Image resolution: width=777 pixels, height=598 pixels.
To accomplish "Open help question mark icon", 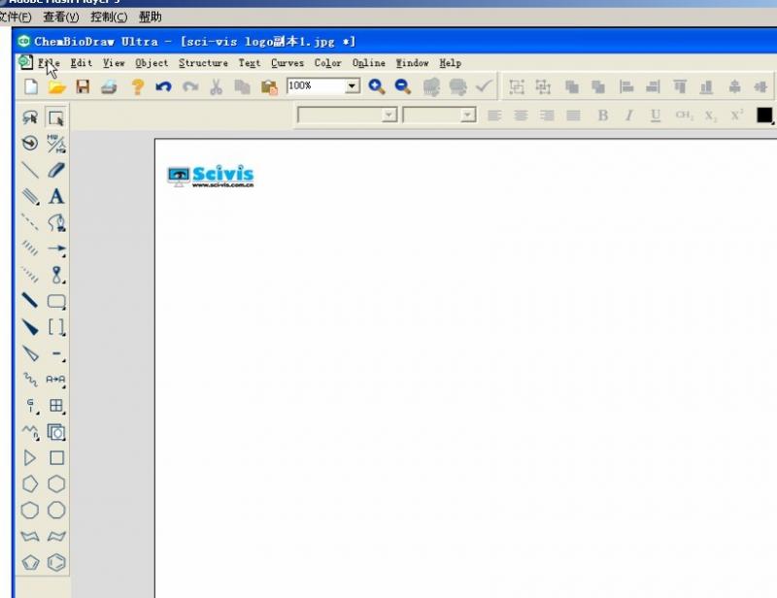I will click(137, 87).
